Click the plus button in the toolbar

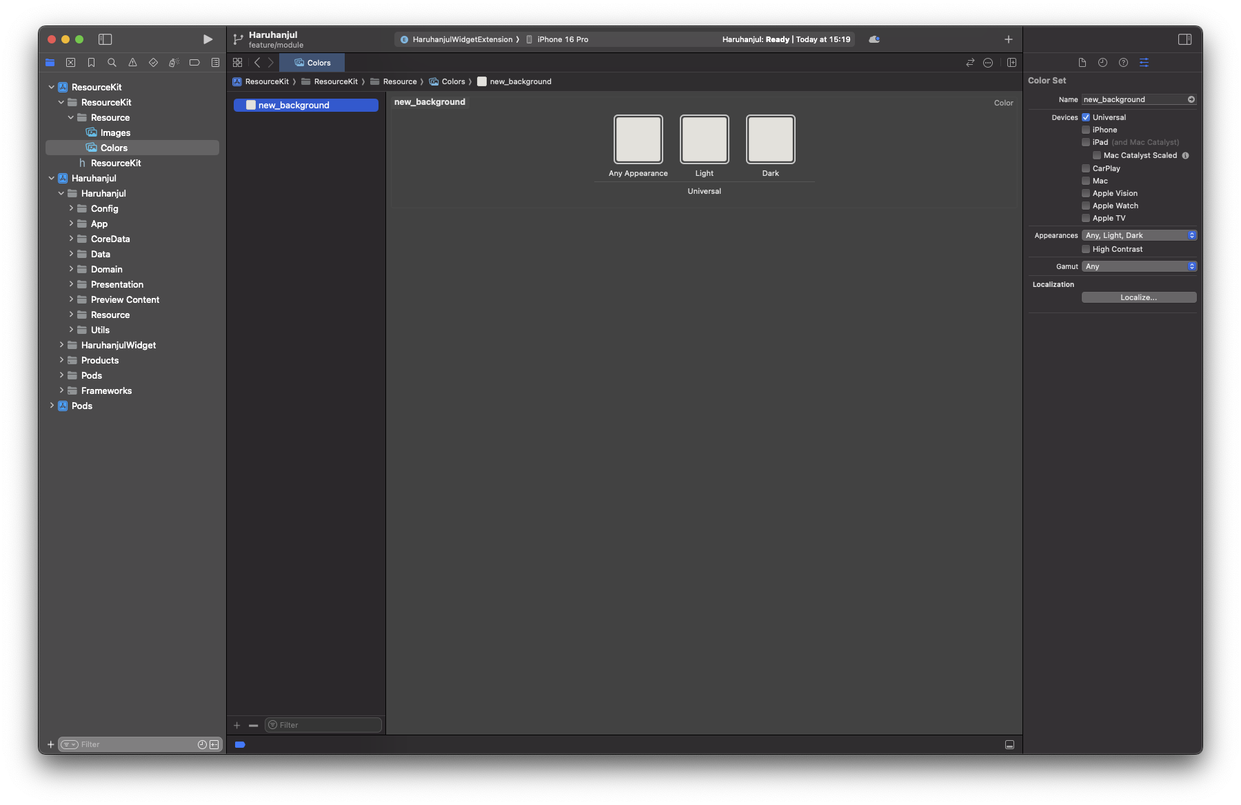pos(1009,39)
